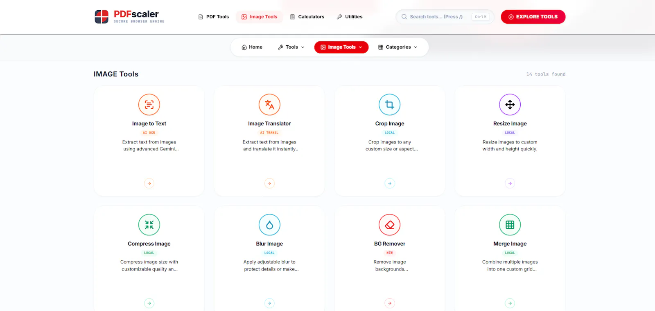This screenshot has height=311, width=655.
Task: Click the AI OCR badge
Action: coord(149,133)
